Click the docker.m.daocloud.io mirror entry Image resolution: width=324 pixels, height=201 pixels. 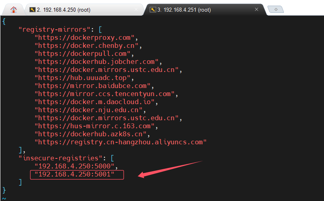96,102
